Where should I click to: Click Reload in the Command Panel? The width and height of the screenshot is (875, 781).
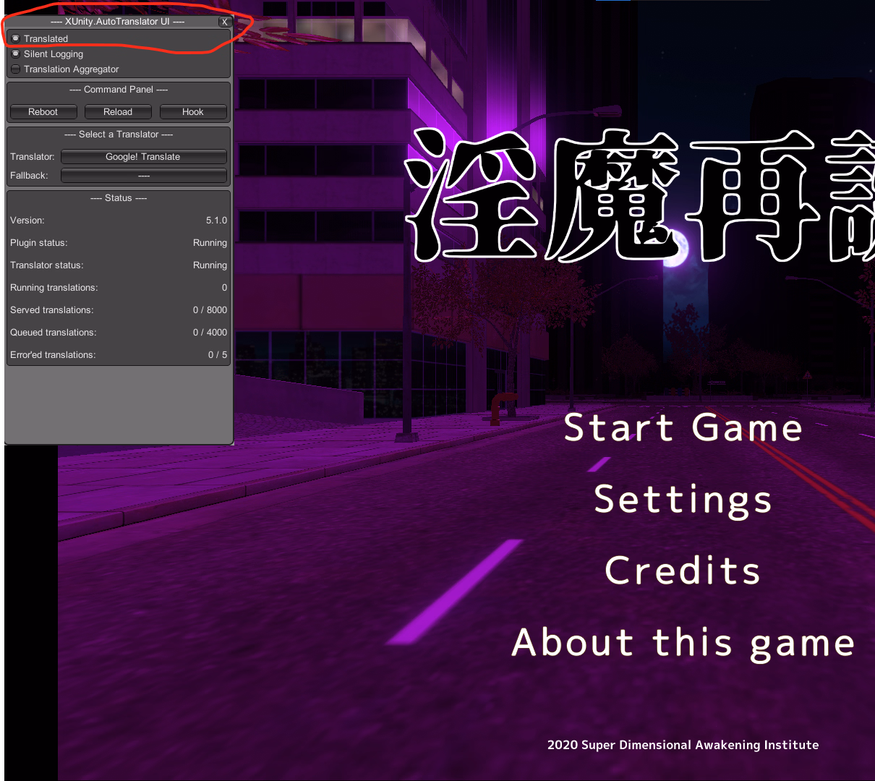pyautogui.click(x=118, y=112)
